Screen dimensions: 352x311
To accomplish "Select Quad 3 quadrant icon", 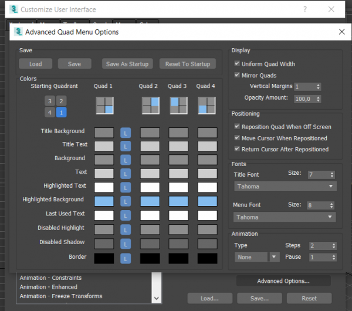I will pyautogui.click(x=179, y=106).
